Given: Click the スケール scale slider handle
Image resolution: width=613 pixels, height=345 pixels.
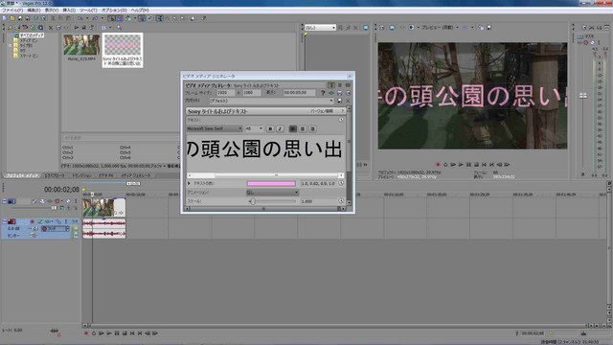Looking at the screenshot, I should pyautogui.click(x=253, y=201).
